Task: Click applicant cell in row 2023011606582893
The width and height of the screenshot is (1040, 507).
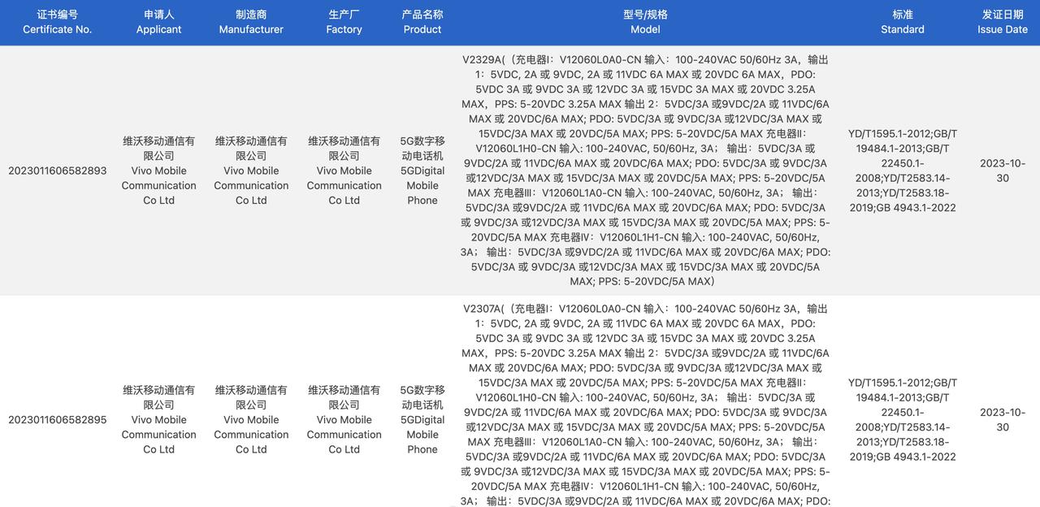Action: [x=158, y=171]
